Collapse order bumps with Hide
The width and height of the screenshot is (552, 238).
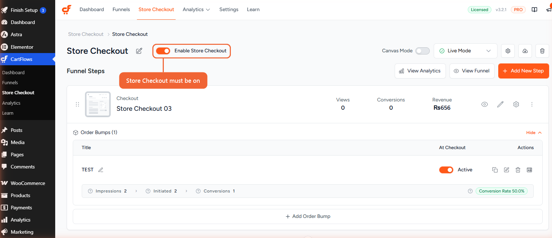point(534,133)
